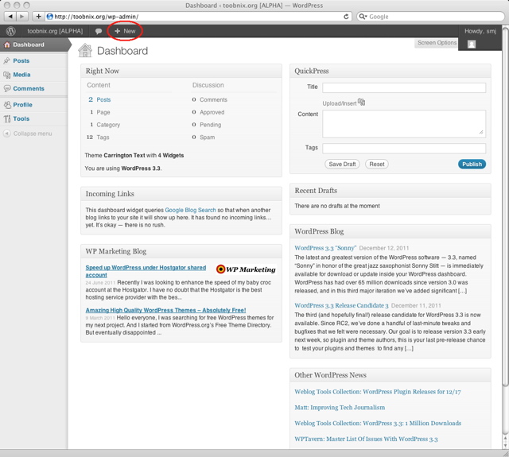Click the Comments speech bubble sidebar icon
Screen dimensions: 509x457
click(7, 88)
